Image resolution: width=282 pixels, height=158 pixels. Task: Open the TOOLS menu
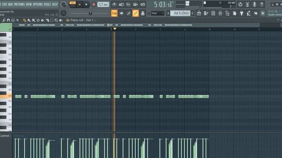tap(47, 4)
